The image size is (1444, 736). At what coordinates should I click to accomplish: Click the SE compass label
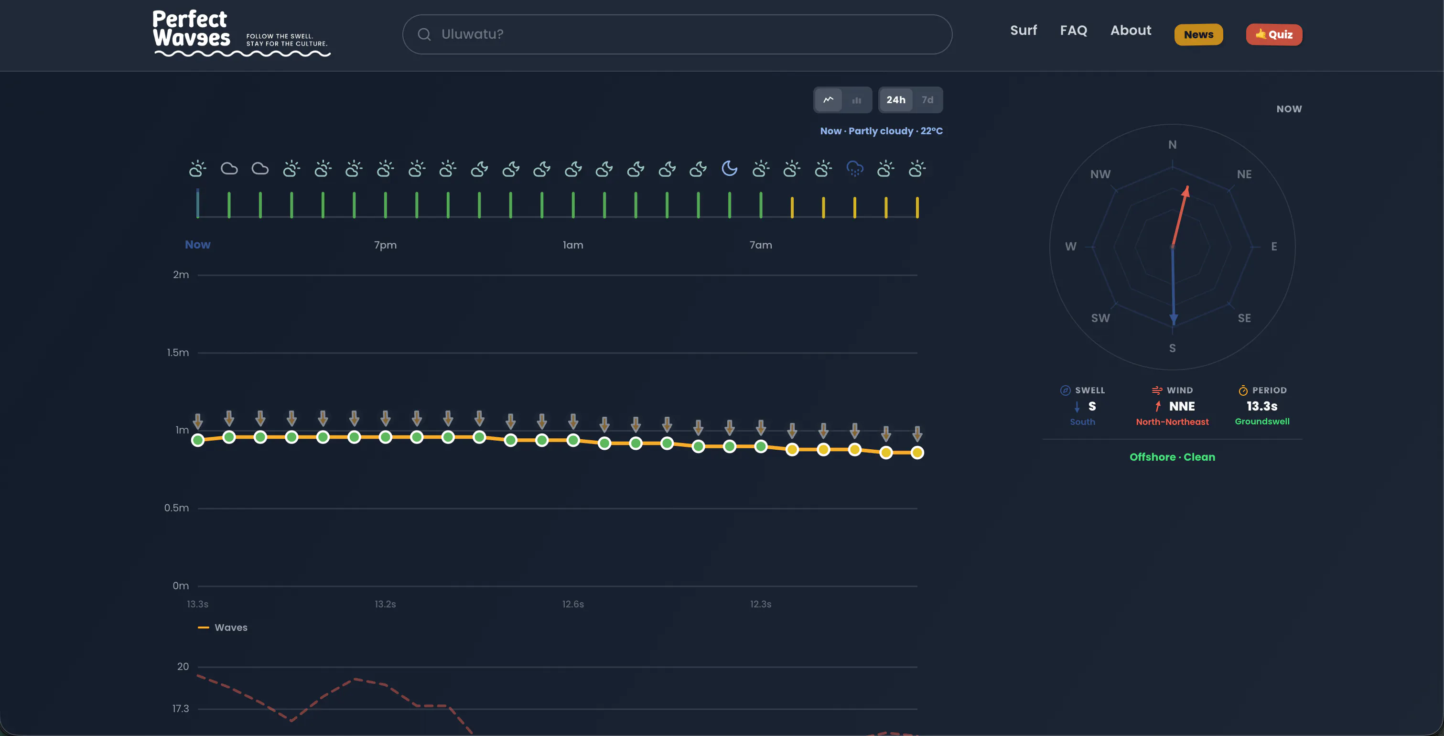(x=1244, y=318)
